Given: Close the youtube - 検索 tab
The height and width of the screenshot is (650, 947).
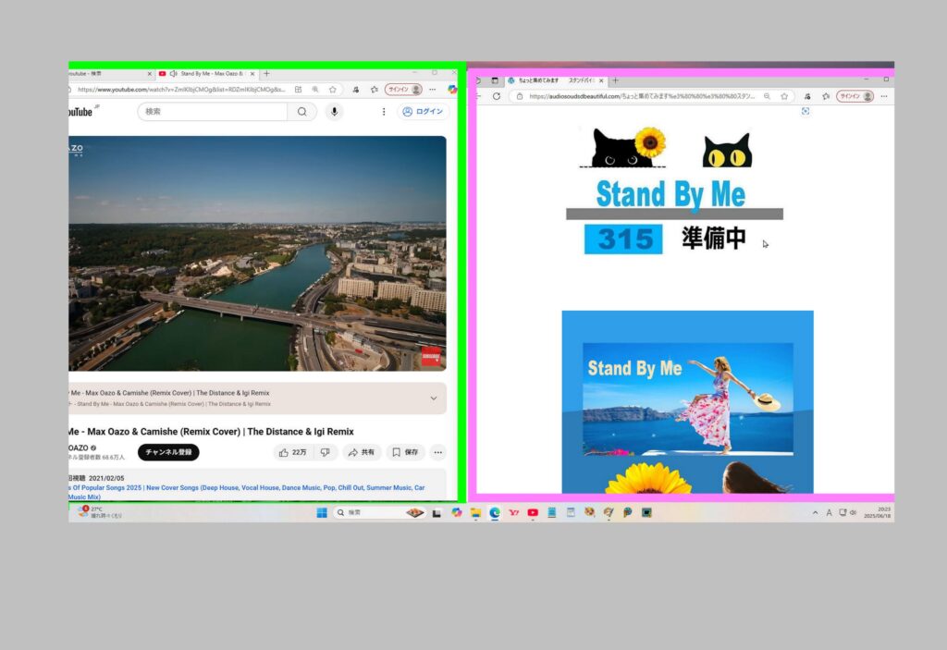Looking at the screenshot, I should tap(150, 74).
